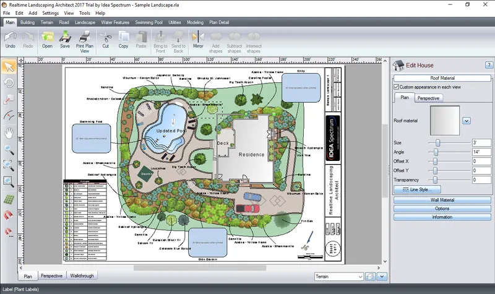Screen dimensions: 495x294
Task: Activate the hand pan tool
Action: click(x=9, y=132)
